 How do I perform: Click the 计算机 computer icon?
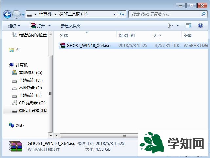coord(11,65)
